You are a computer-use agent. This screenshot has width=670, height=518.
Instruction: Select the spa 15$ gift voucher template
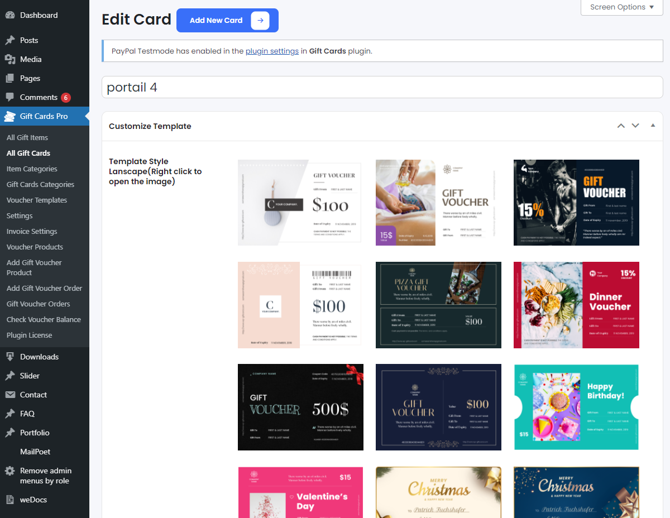tap(437, 203)
